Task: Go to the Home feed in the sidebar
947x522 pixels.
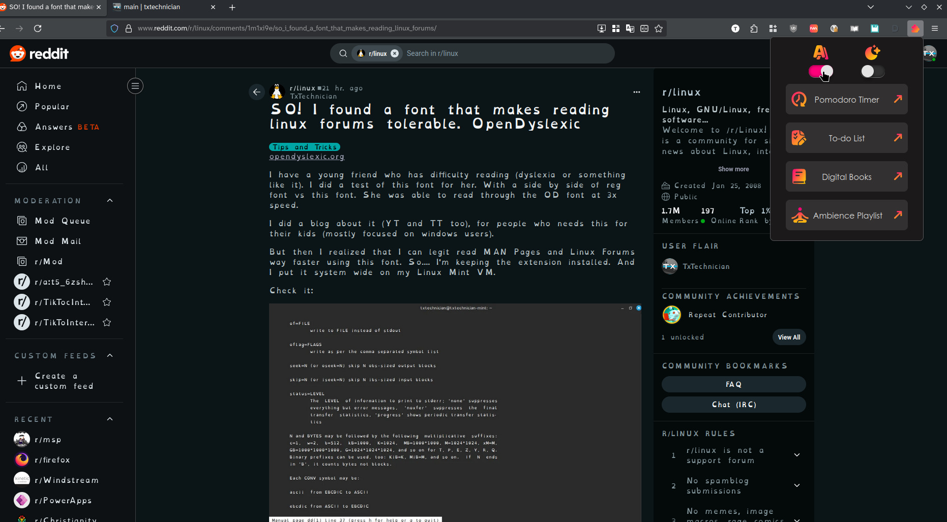Action: coord(64,86)
